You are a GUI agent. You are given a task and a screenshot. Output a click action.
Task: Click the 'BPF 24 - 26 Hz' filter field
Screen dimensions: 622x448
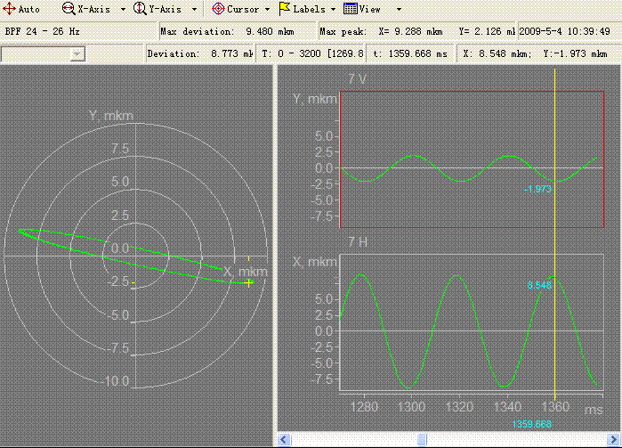coord(79,31)
